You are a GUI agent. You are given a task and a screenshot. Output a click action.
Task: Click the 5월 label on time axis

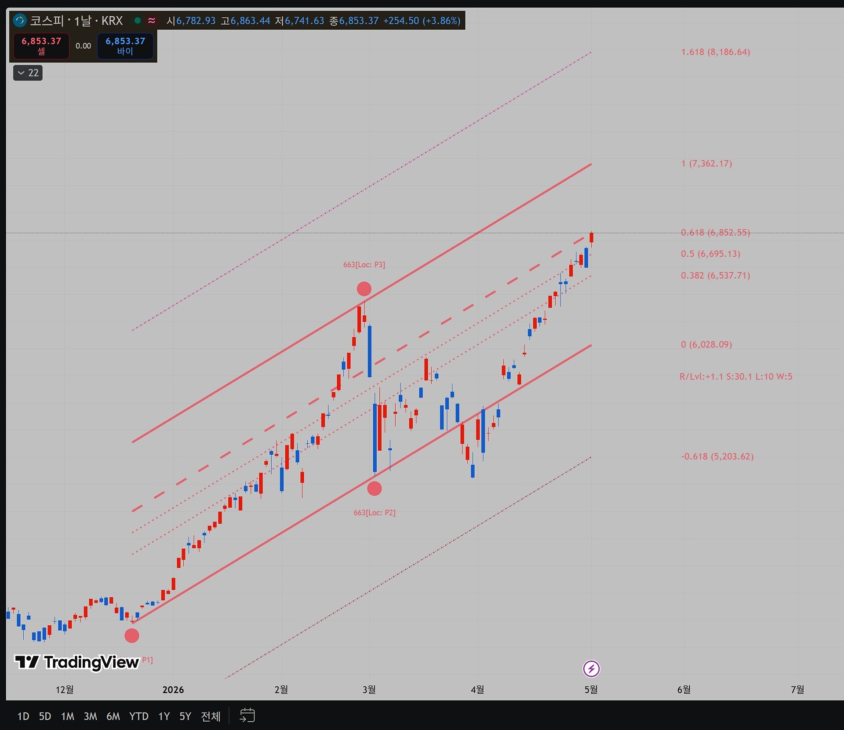[591, 690]
